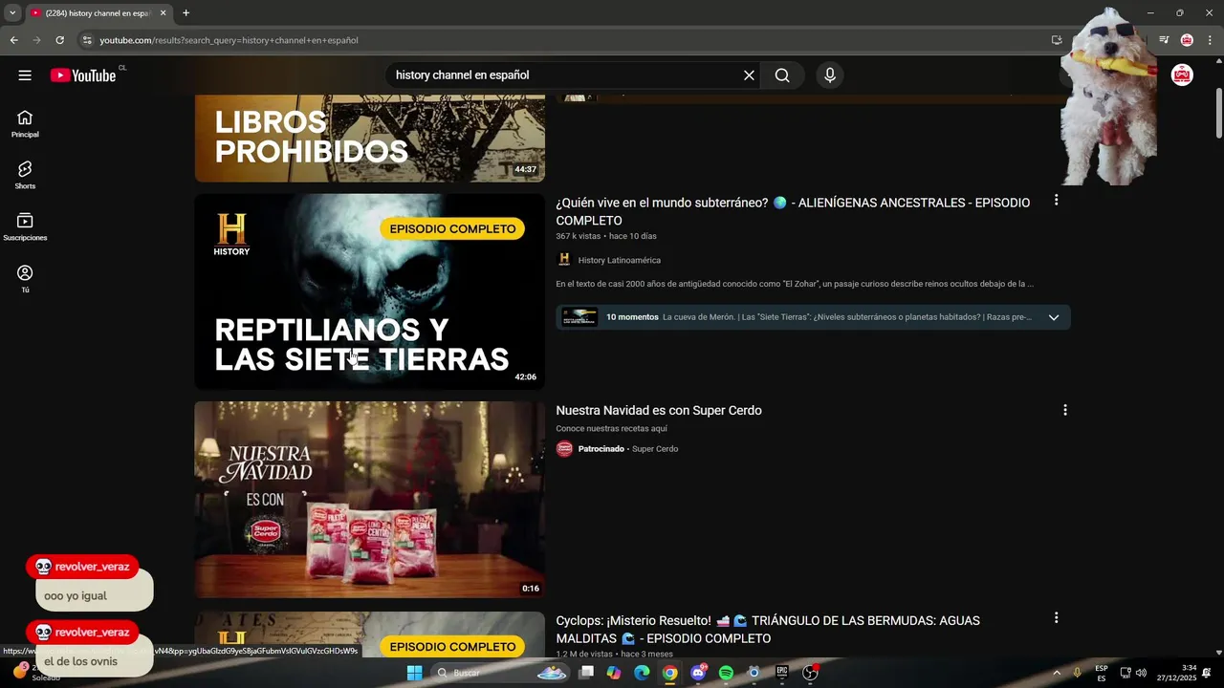This screenshot has height=688, width=1224.
Task: Open Epic Games Launcher from taskbar
Action: 781,673
